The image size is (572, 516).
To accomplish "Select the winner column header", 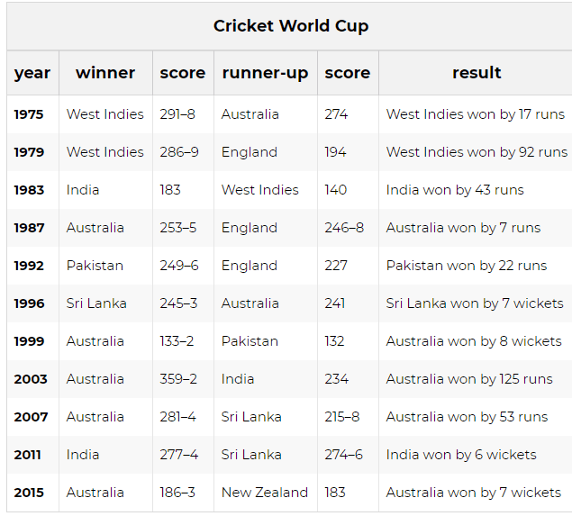I will (x=105, y=73).
